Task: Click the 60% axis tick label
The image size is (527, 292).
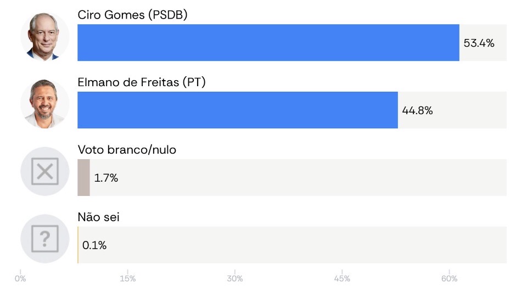Action: point(450,279)
